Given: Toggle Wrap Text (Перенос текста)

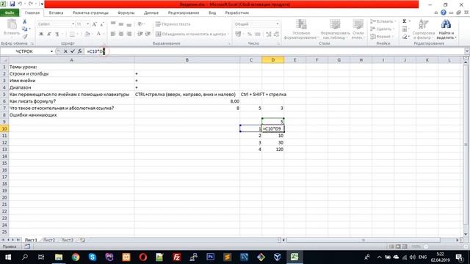Looking at the screenshot, I should (173, 24).
